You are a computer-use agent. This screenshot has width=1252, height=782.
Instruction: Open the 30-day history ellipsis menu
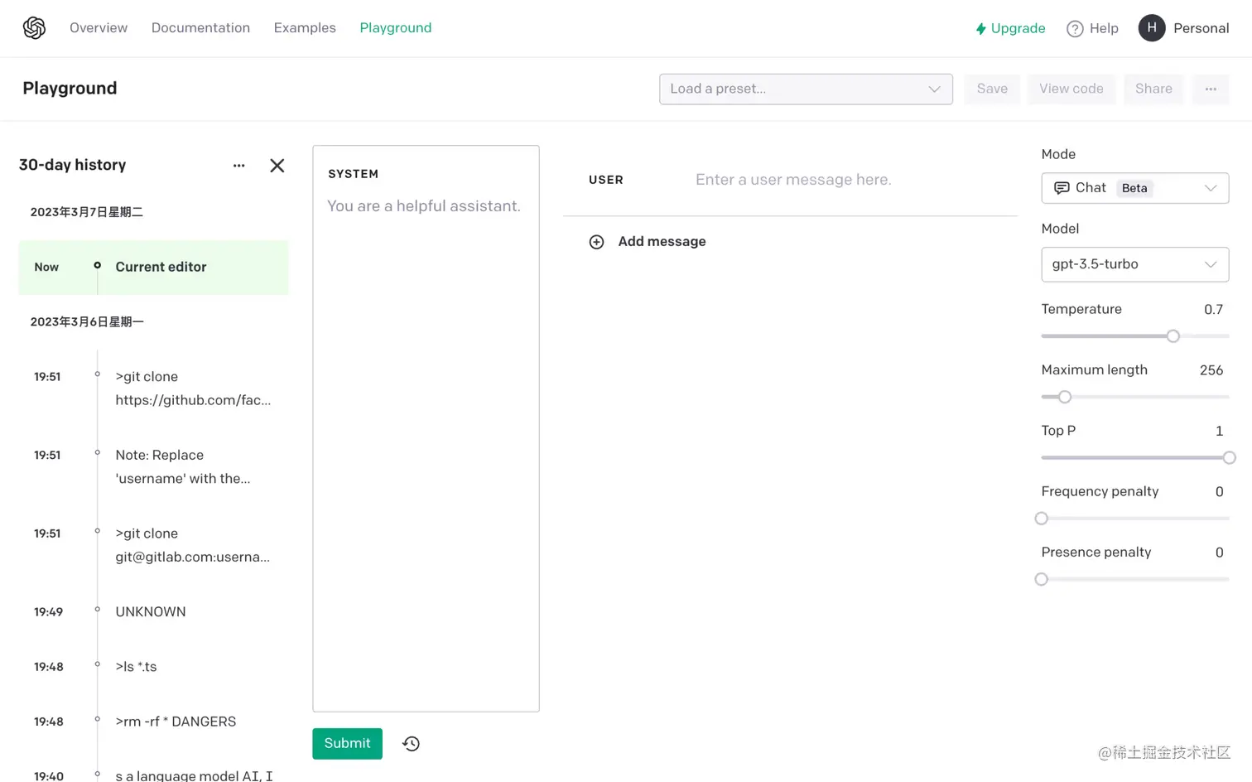pyautogui.click(x=238, y=166)
